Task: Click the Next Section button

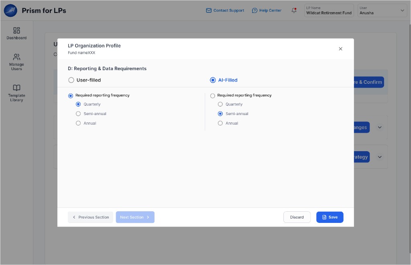Action: coord(135,217)
